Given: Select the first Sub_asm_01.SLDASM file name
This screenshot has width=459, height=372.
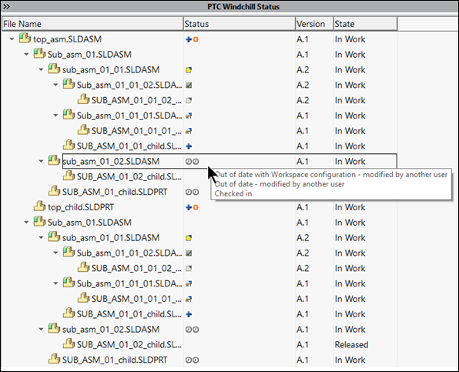Looking at the screenshot, I should click(89, 55).
